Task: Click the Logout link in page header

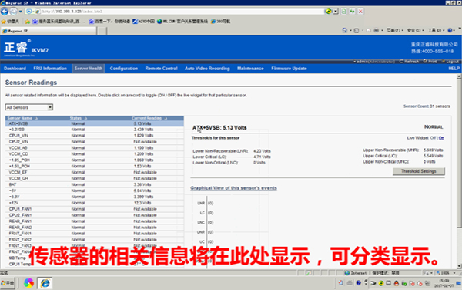Action: [x=450, y=62]
